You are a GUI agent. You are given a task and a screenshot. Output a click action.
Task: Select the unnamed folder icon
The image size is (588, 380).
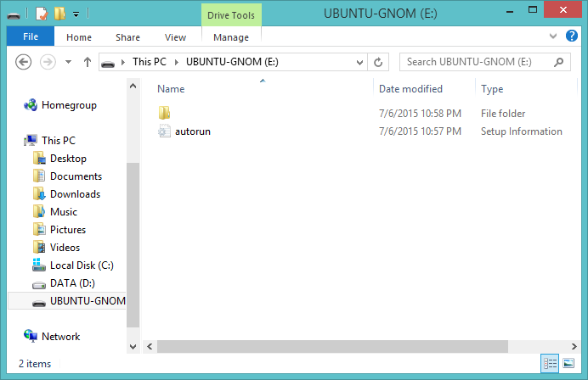(x=164, y=112)
